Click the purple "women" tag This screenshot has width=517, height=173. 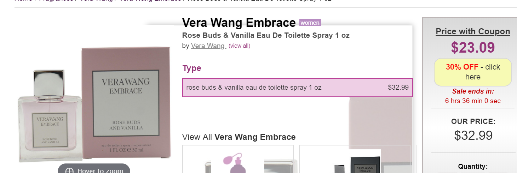(310, 23)
